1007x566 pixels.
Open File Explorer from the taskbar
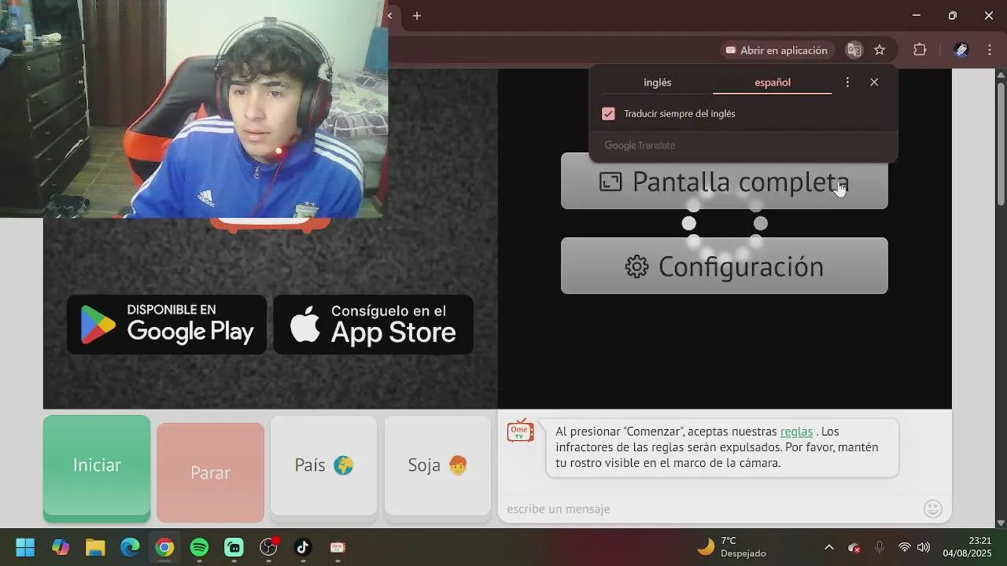point(95,547)
